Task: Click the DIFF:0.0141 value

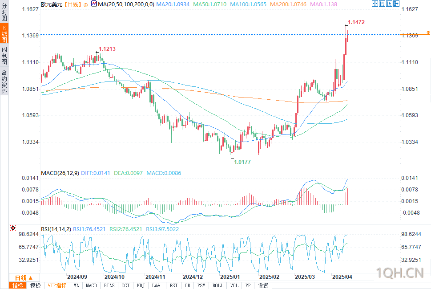Action: [95, 173]
